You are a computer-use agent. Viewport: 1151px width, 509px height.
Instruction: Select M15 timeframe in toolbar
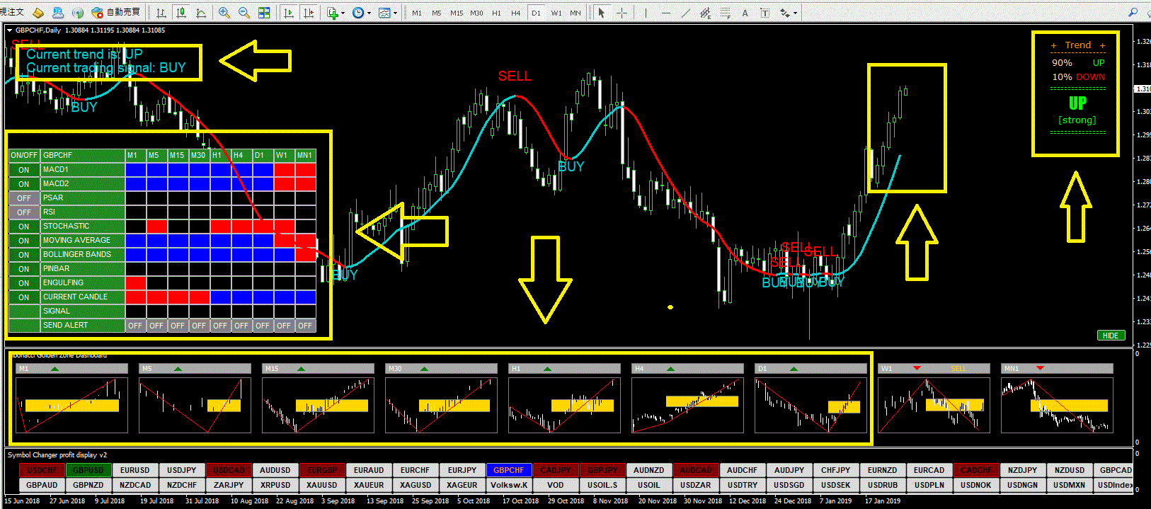[457, 13]
